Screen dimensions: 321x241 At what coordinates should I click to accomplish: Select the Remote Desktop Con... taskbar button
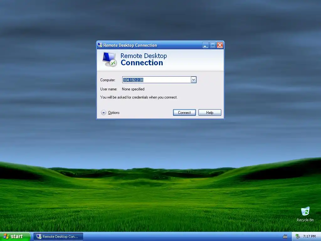(58, 237)
